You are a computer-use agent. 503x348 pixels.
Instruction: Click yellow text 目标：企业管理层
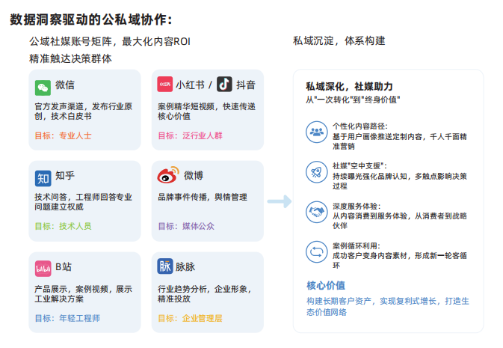point(191,318)
